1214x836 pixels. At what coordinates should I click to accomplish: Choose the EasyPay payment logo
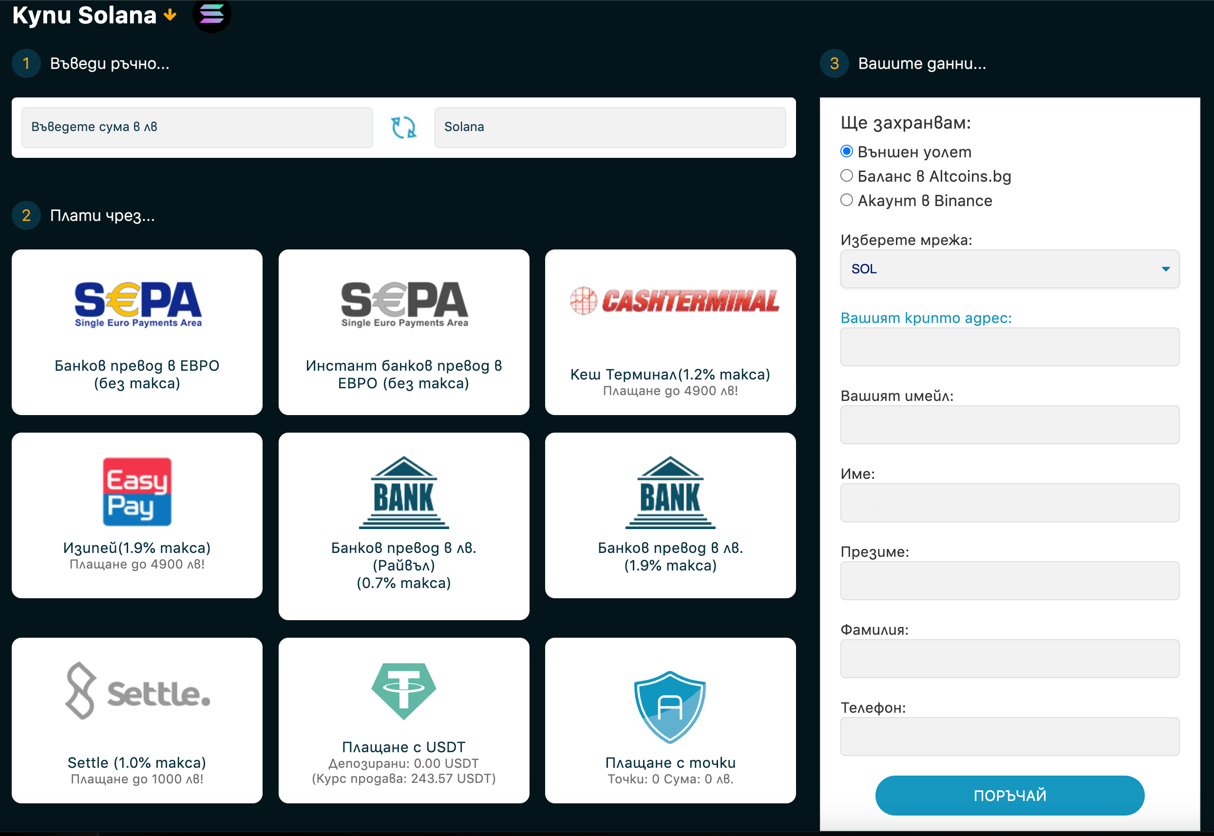point(137,492)
